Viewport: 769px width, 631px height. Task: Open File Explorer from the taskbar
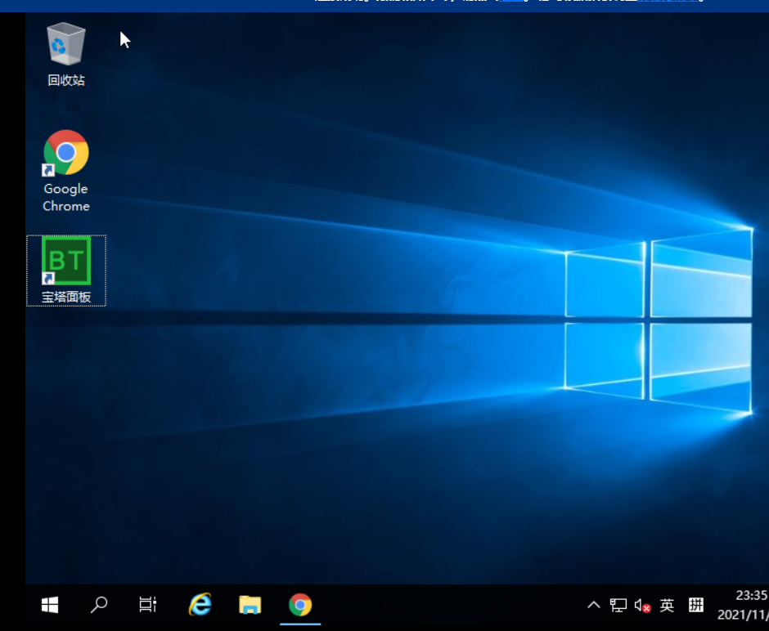250,605
